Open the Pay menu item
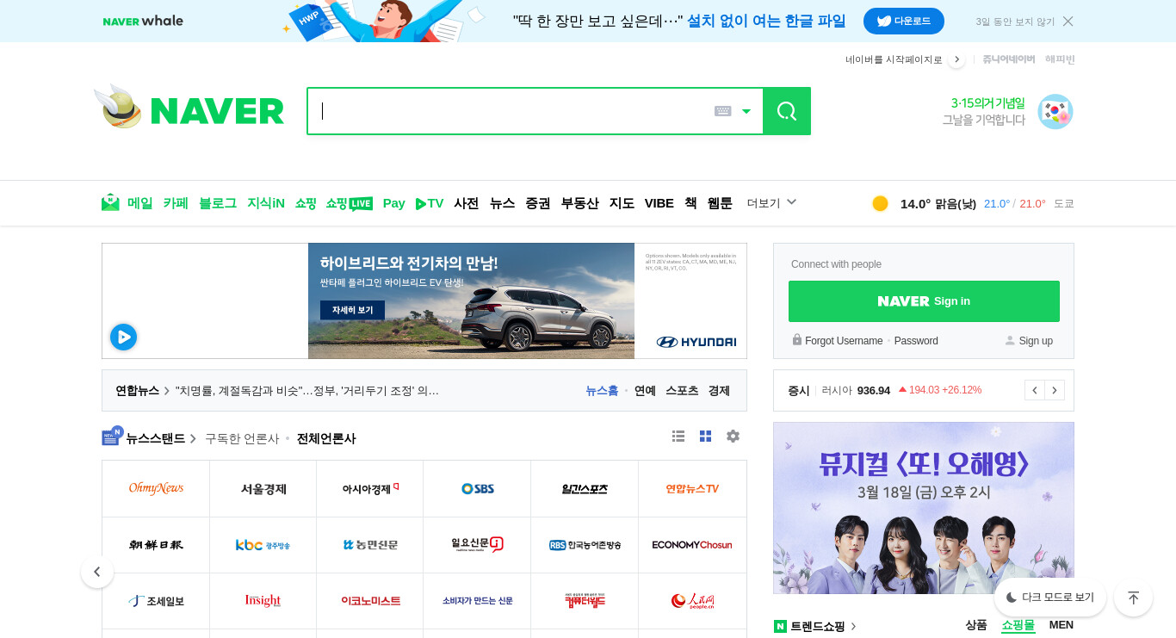 (x=394, y=203)
